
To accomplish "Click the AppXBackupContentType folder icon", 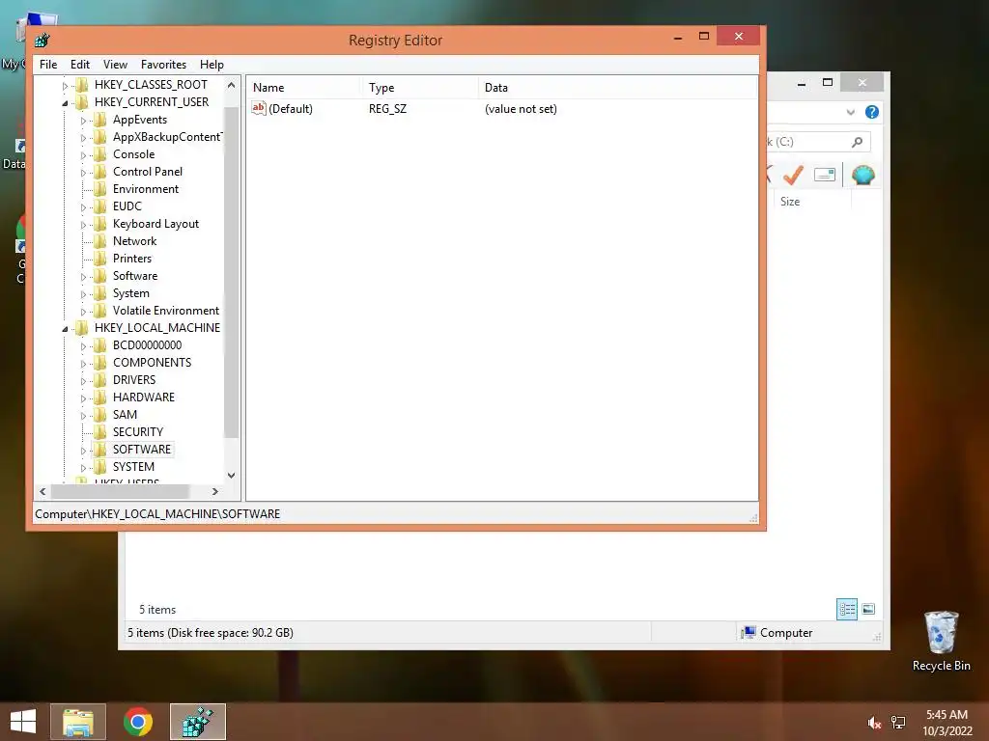I will [100, 137].
